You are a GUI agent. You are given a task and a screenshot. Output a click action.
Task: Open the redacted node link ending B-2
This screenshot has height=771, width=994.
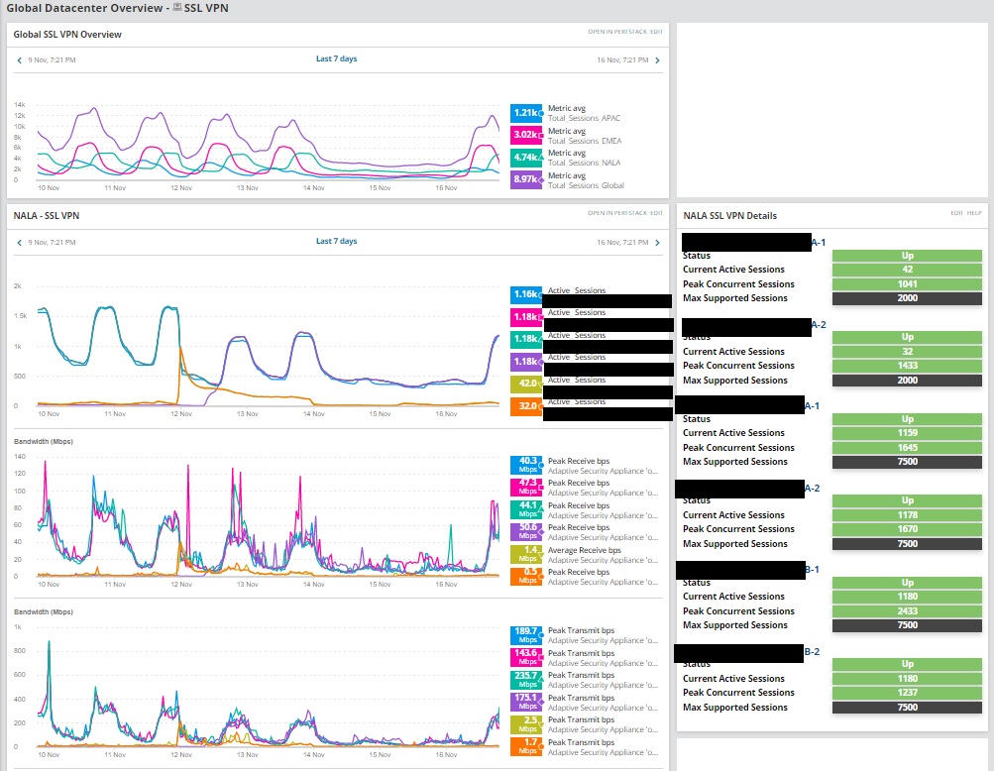(x=747, y=652)
